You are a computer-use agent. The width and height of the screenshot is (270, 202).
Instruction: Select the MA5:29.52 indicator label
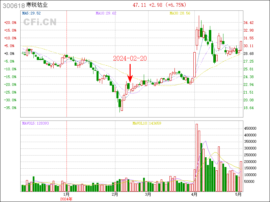click(31, 13)
